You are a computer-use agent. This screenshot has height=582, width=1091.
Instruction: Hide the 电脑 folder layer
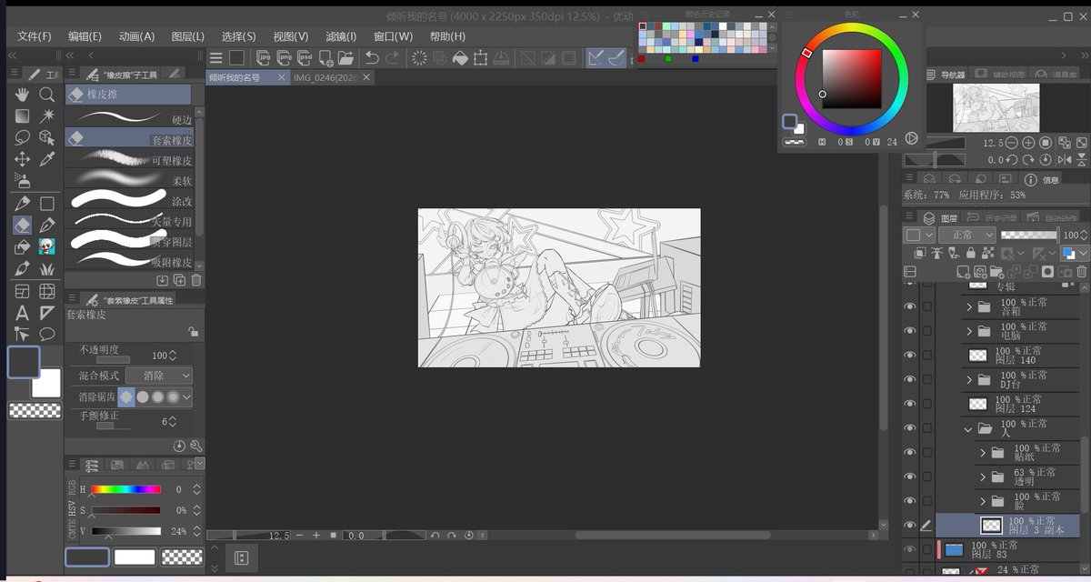pyautogui.click(x=910, y=332)
